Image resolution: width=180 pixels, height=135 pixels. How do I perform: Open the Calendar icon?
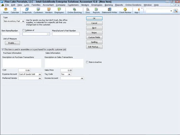pyautogui.click(x=15, y=10)
